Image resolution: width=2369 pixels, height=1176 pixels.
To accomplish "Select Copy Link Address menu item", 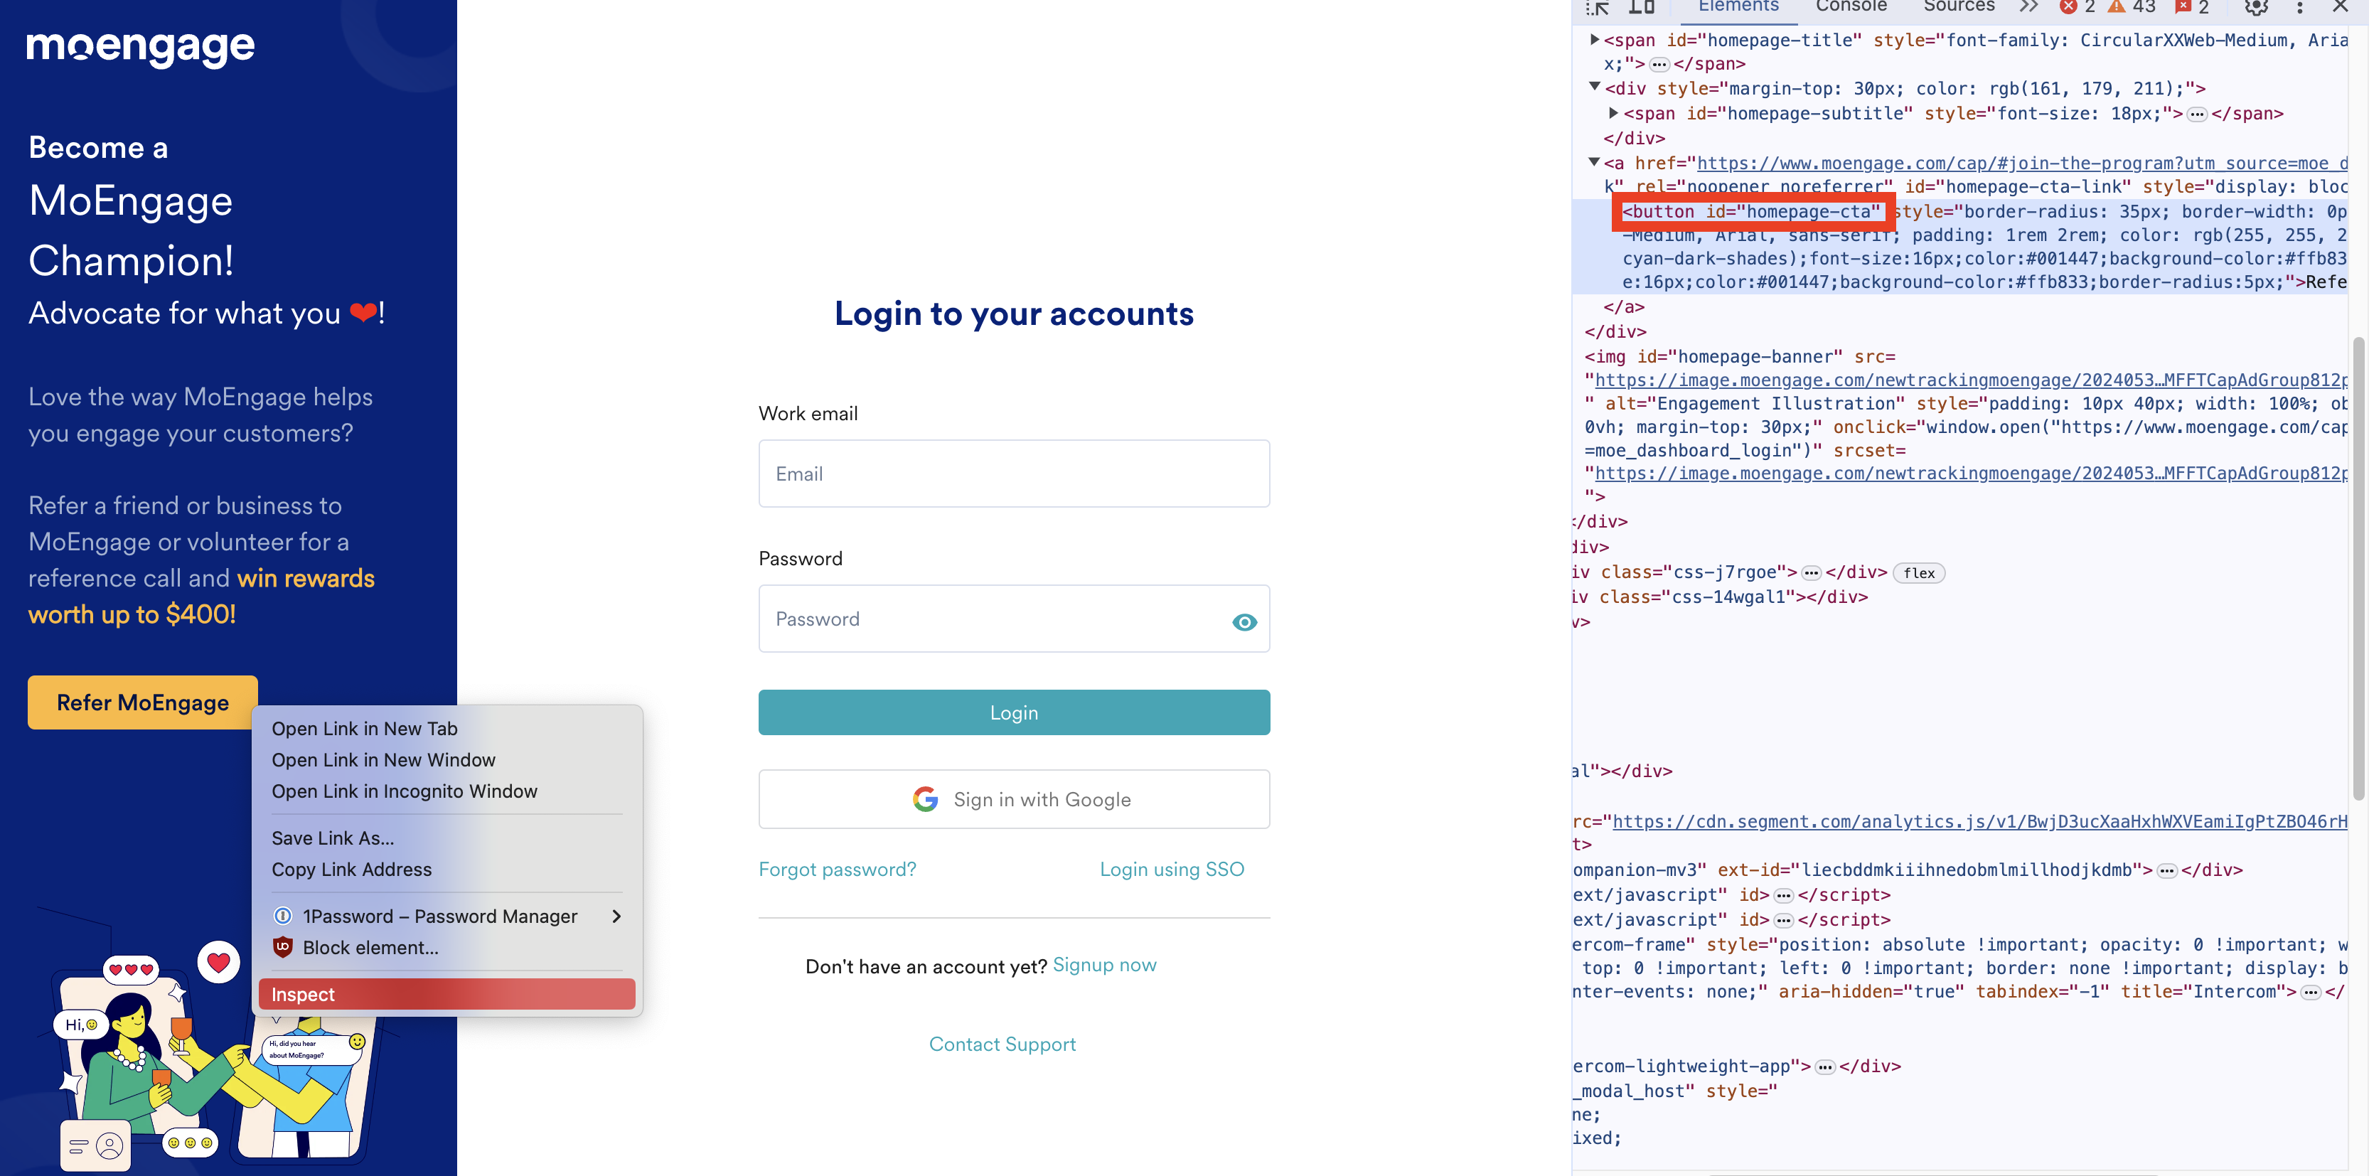I will coord(351,869).
